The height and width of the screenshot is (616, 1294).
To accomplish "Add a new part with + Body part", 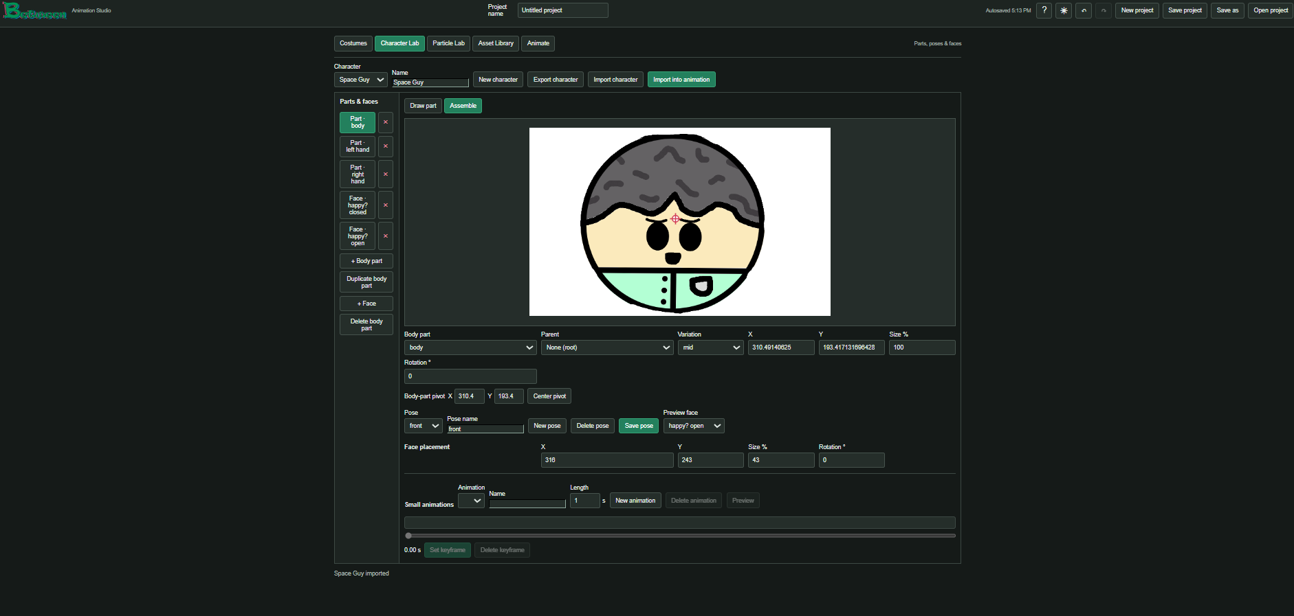I will 366,261.
